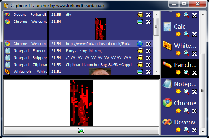Open the globe icon for the forkandbeard URL
This screenshot has width=209, height=138.
140,44
